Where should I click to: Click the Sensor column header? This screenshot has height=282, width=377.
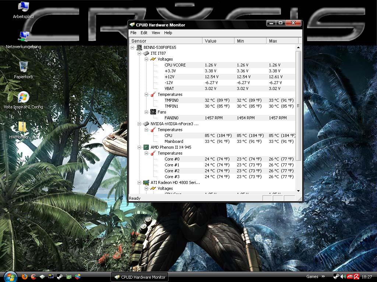(166, 41)
